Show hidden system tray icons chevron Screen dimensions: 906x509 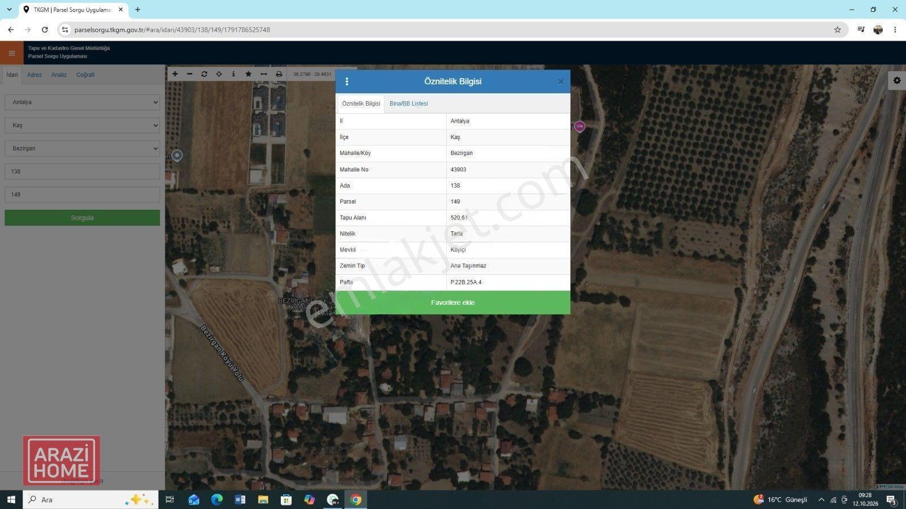coord(822,499)
